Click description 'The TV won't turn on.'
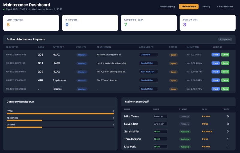The height and width of the screenshot is (153, 240). click(107, 80)
